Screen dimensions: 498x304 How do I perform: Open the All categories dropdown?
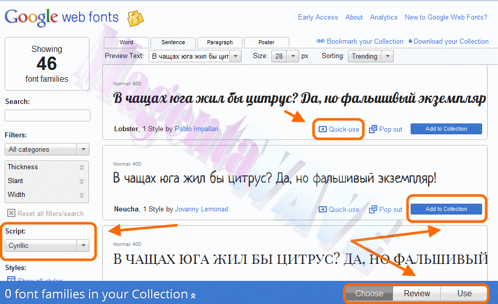47,149
